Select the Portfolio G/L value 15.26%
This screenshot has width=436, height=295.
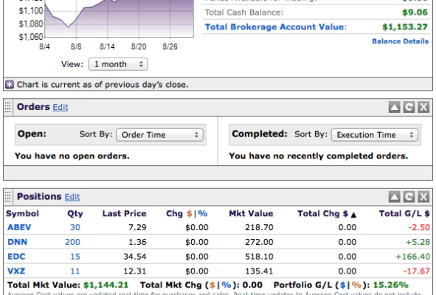390,285
